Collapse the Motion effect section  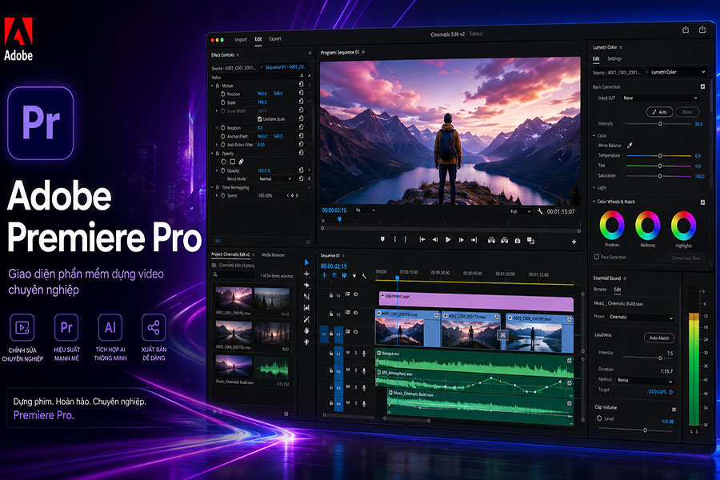pos(212,86)
